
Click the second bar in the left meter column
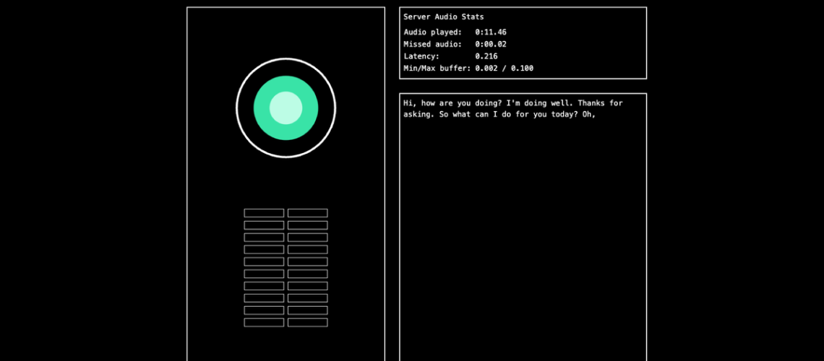[264, 225]
